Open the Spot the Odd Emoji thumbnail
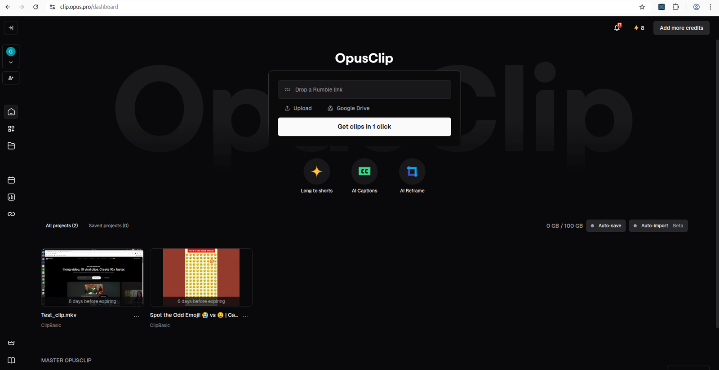This screenshot has width=719, height=370. coord(201,277)
